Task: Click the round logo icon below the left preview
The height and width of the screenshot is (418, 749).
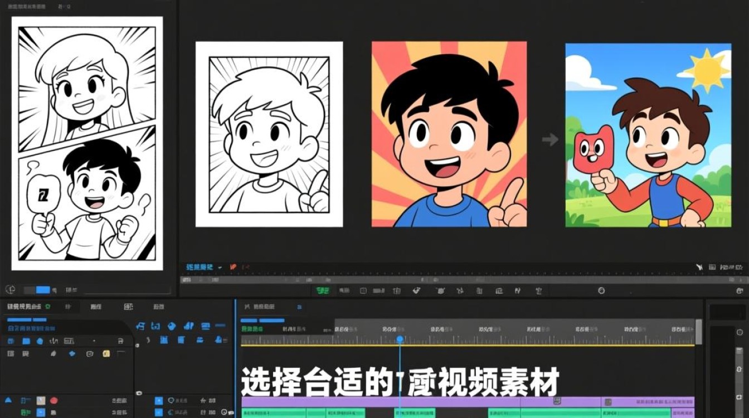Action: (9, 289)
